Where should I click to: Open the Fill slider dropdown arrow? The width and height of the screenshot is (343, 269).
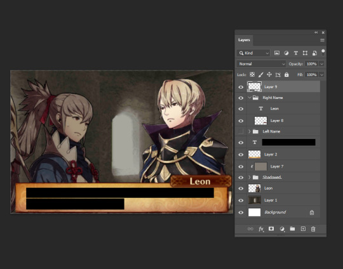tap(322, 75)
